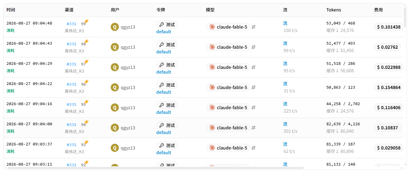The width and height of the screenshot is (409, 173).
Task: Click the 时间 column header
Action: click(11, 10)
